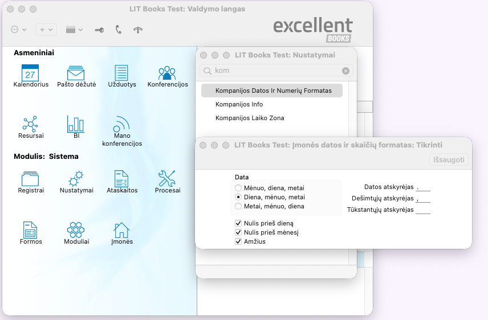Open the Kalendorius calendar icon
The image size is (488, 320).
[30, 73]
